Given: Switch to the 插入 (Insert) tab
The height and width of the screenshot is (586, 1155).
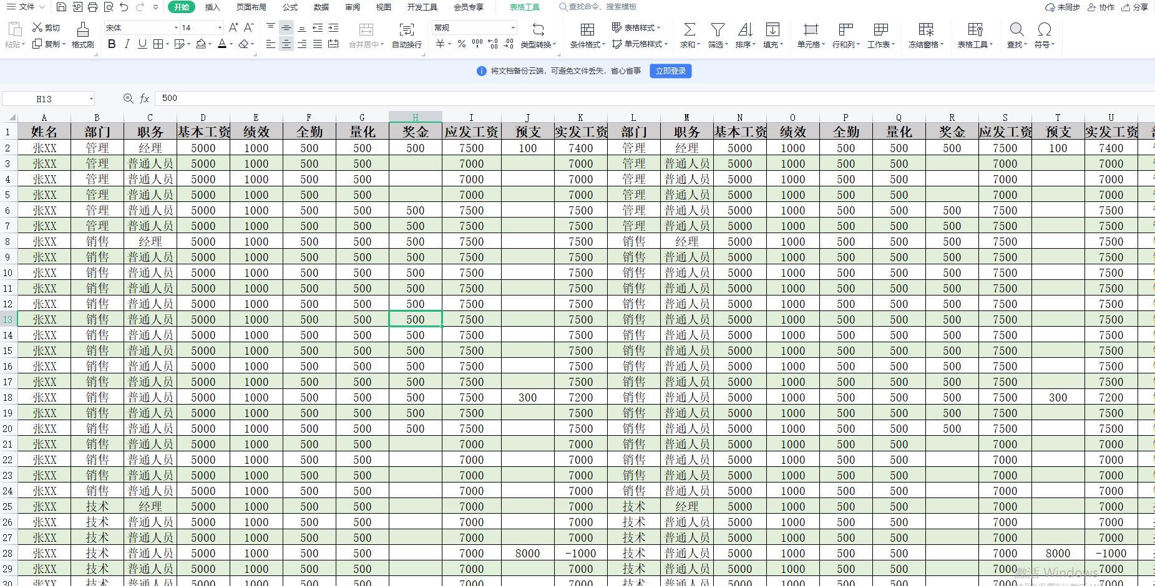Looking at the screenshot, I should click(x=212, y=7).
